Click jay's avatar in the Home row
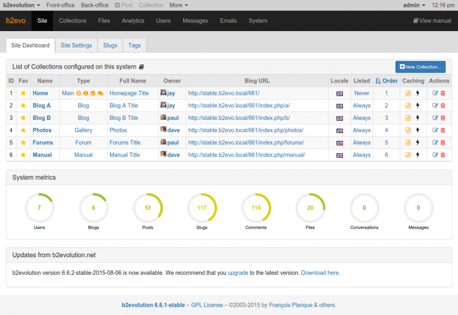The width and height of the screenshot is (458, 315). (x=163, y=93)
